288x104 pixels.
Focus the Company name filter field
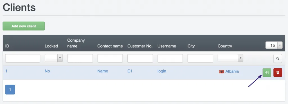pos(80,58)
